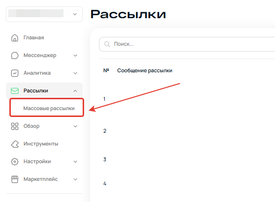Collapse the Рассылки submenu chevron
This screenshot has height=202, width=275.
[75, 91]
